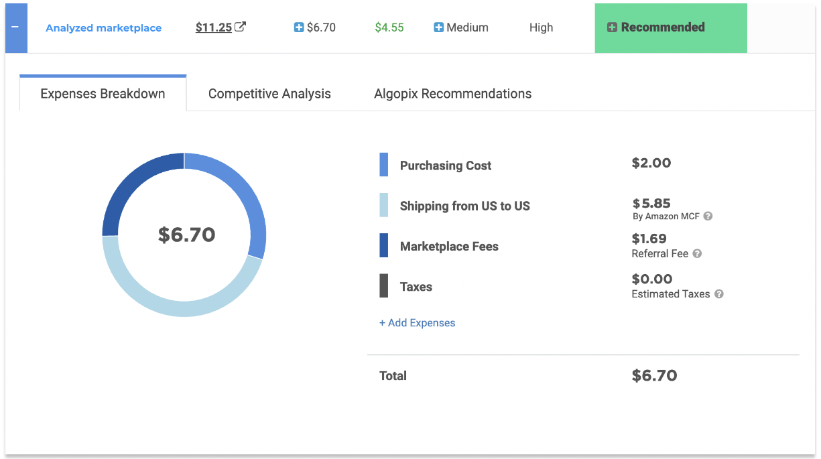
Task: Open the Algopix Recommendations tab
Action: point(452,94)
